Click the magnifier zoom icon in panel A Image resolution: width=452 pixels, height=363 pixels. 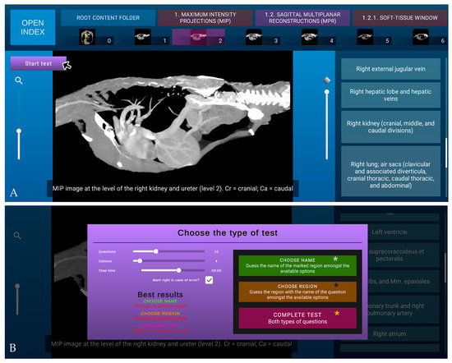19,80
